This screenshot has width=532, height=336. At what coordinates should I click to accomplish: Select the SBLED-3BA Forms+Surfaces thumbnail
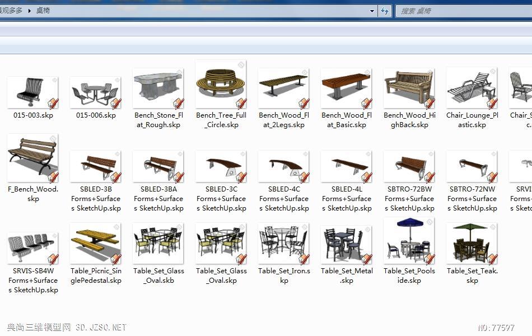tap(158, 166)
